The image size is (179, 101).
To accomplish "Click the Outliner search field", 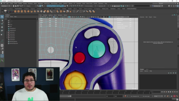I will 22,19.
